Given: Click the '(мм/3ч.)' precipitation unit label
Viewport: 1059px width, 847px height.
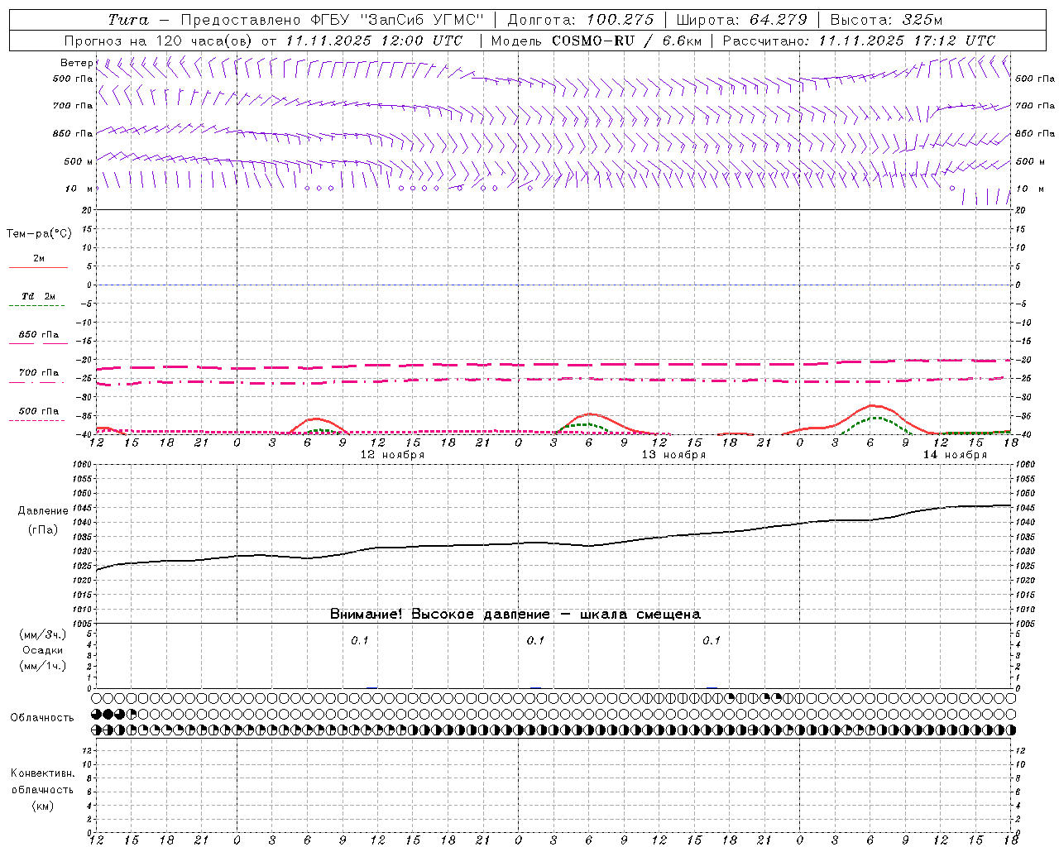Looking at the screenshot, I should coord(42,634).
